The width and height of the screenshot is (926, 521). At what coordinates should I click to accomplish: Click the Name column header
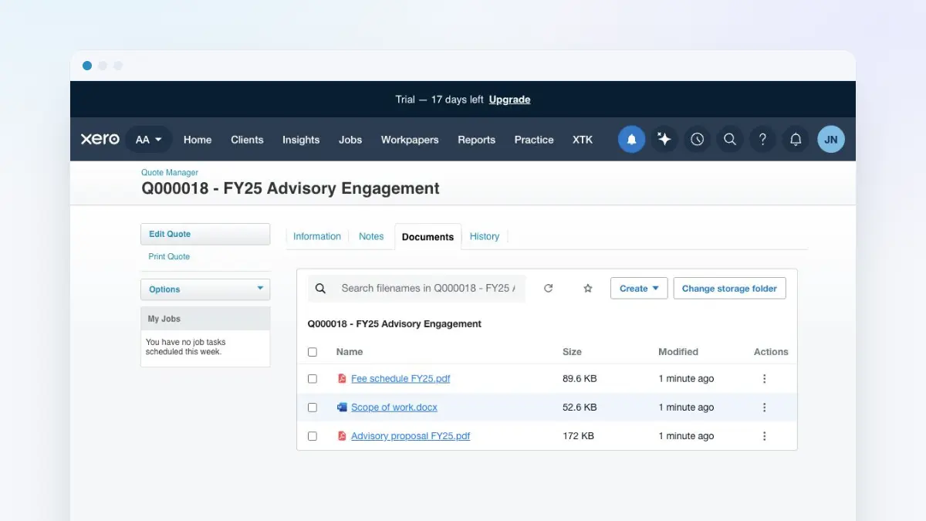tap(350, 352)
